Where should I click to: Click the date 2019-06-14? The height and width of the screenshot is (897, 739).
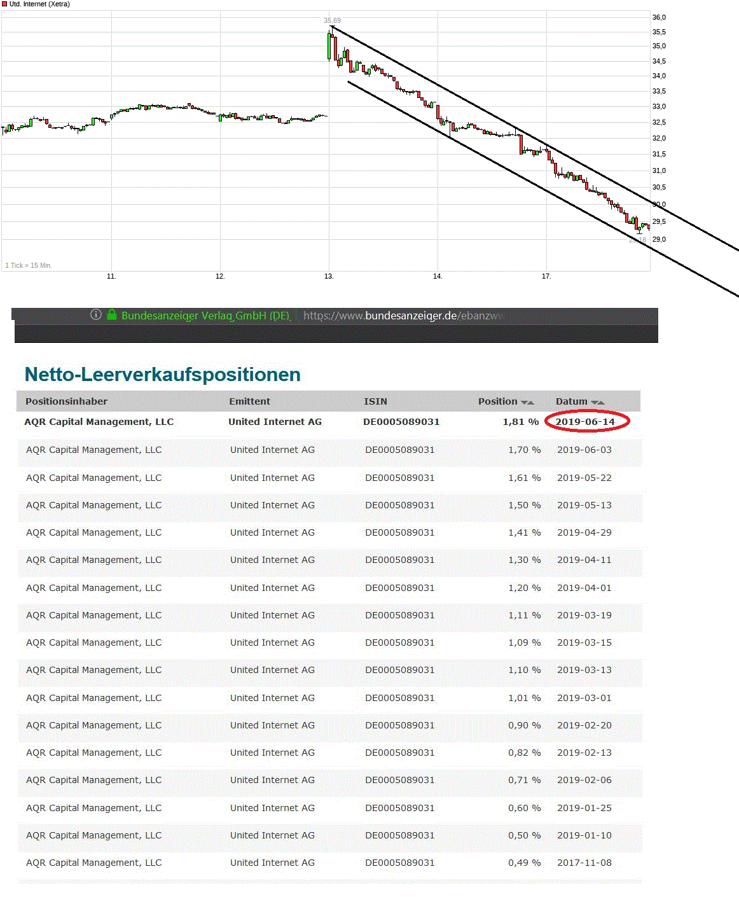(x=585, y=422)
